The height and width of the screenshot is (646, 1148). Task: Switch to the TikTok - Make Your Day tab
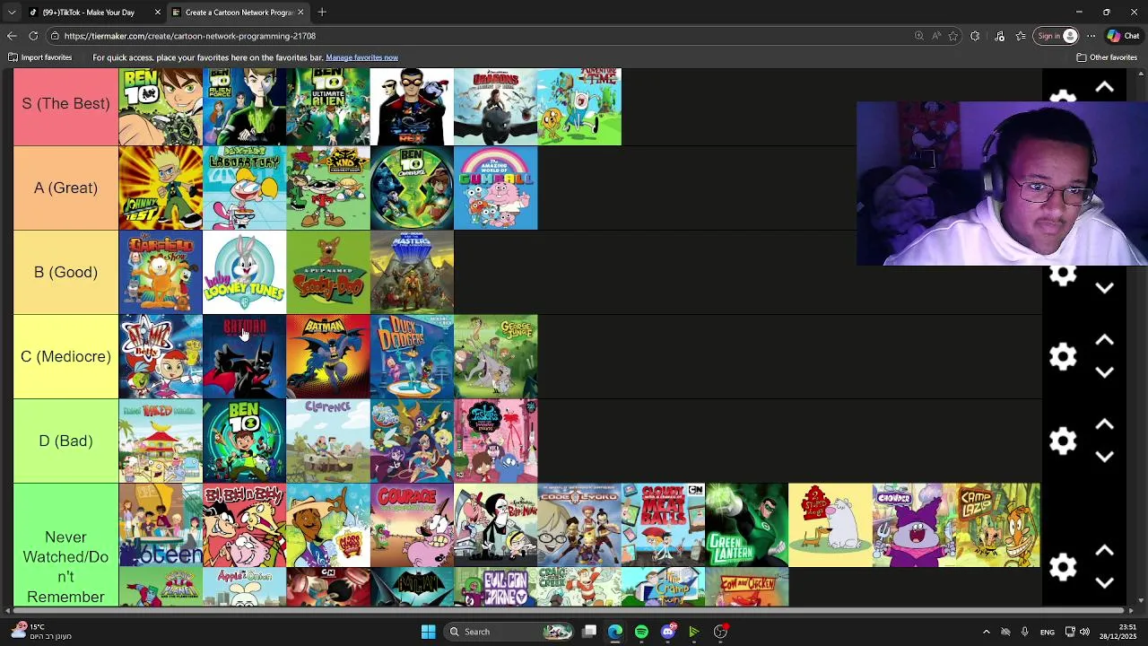[94, 13]
